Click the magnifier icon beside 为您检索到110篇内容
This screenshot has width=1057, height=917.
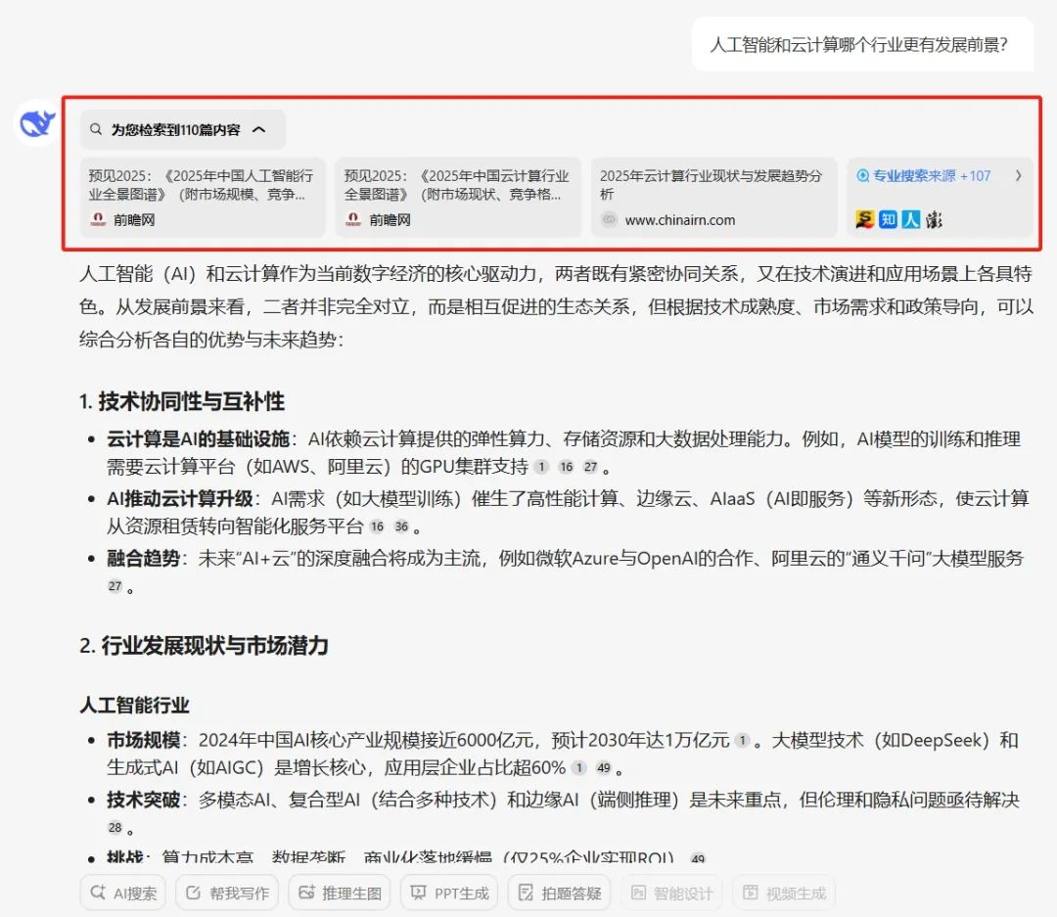(x=96, y=129)
